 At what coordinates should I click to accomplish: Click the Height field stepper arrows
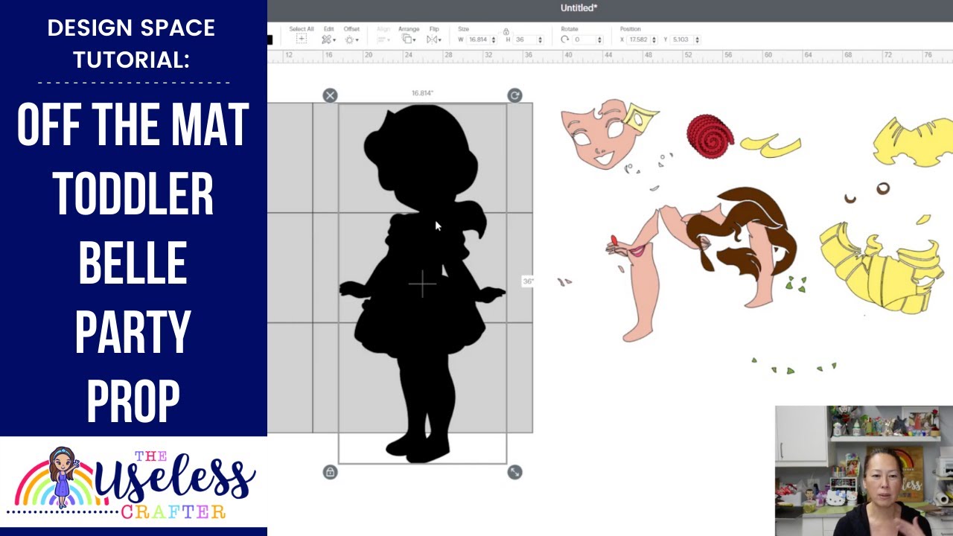[541, 39]
